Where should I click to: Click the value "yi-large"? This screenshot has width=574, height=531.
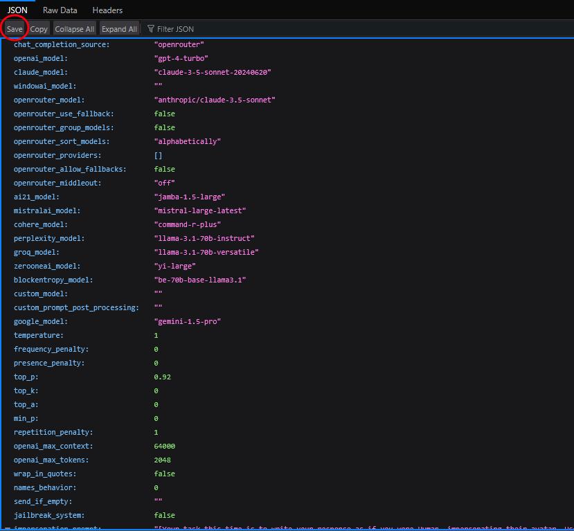click(x=175, y=266)
